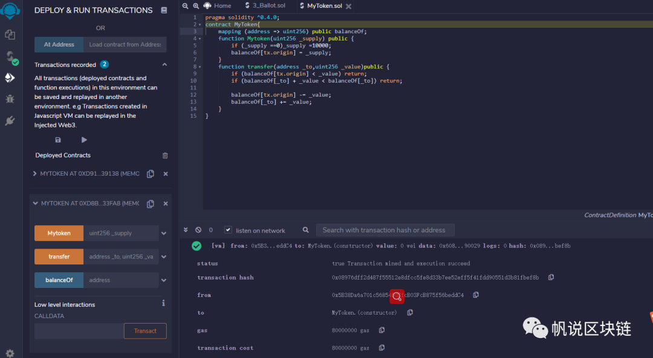653x358 pixels.
Task: Expand Mytoken function parameters
Action: click(x=164, y=233)
